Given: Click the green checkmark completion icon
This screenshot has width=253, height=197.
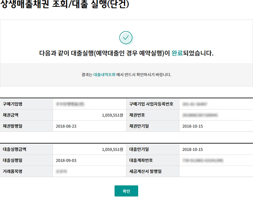Looking at the screenshot, I should click(x=126, y=37).
